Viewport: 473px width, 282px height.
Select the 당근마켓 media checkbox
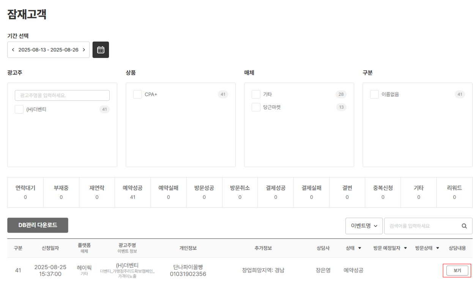point(256,107)
